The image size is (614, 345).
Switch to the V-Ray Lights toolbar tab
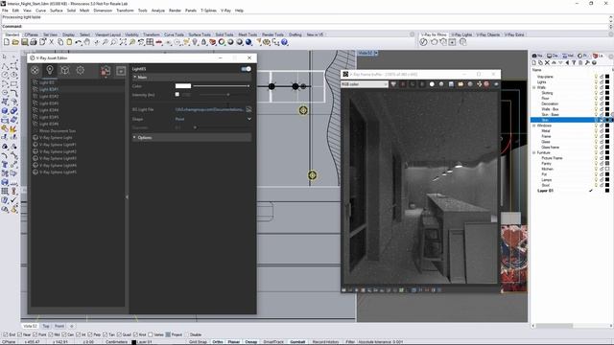point(462,34)
